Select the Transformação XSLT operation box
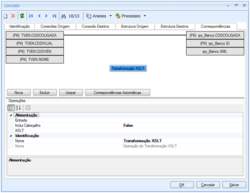250x193 pixels. [128, 68]
